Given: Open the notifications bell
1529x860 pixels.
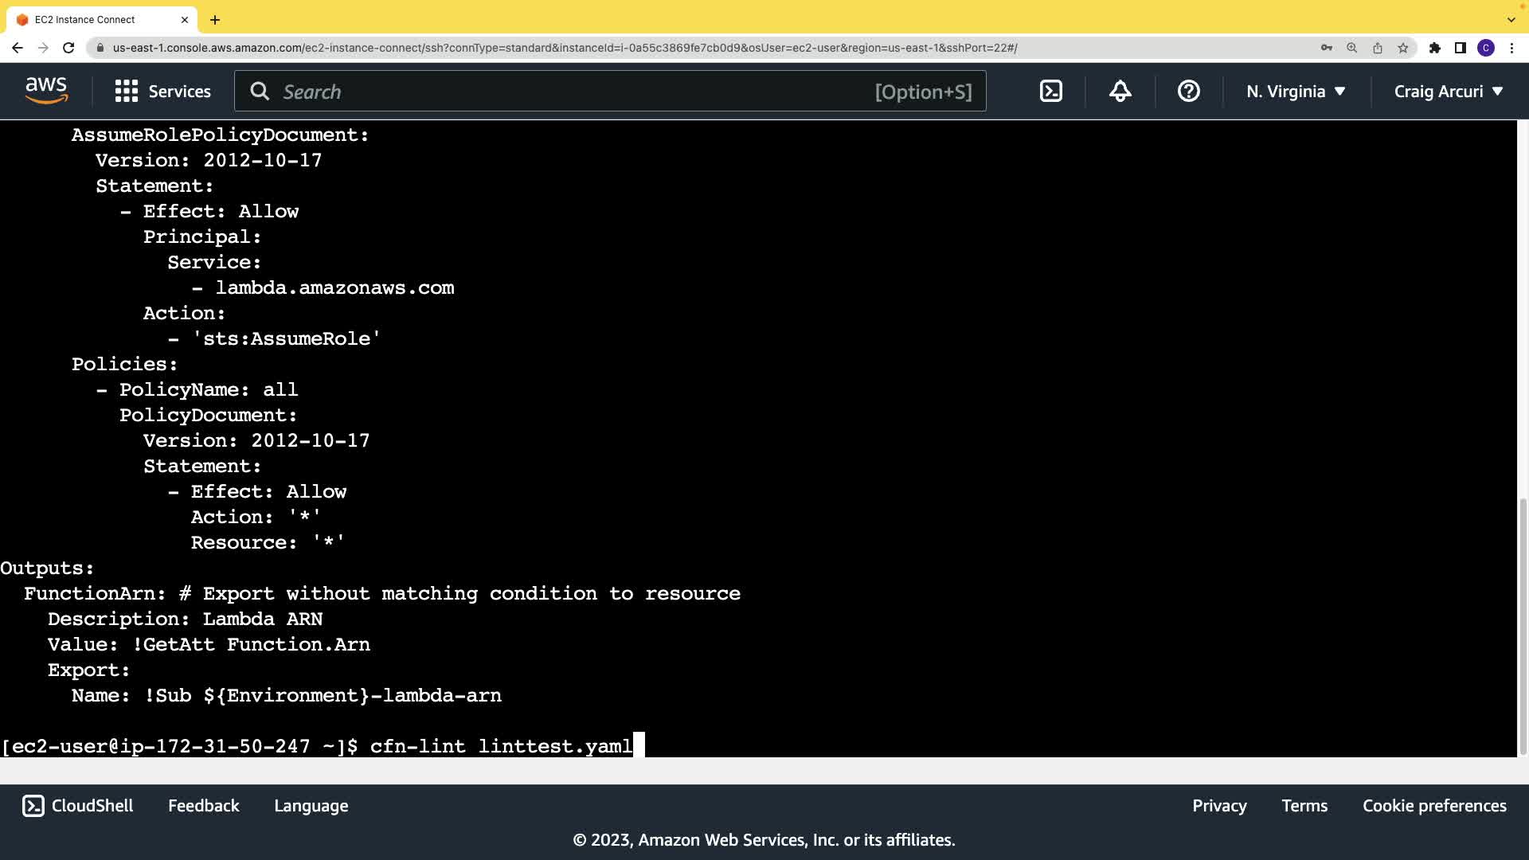Looking at the screenshot, I should pyautogui.click(x=1120, y=92).
